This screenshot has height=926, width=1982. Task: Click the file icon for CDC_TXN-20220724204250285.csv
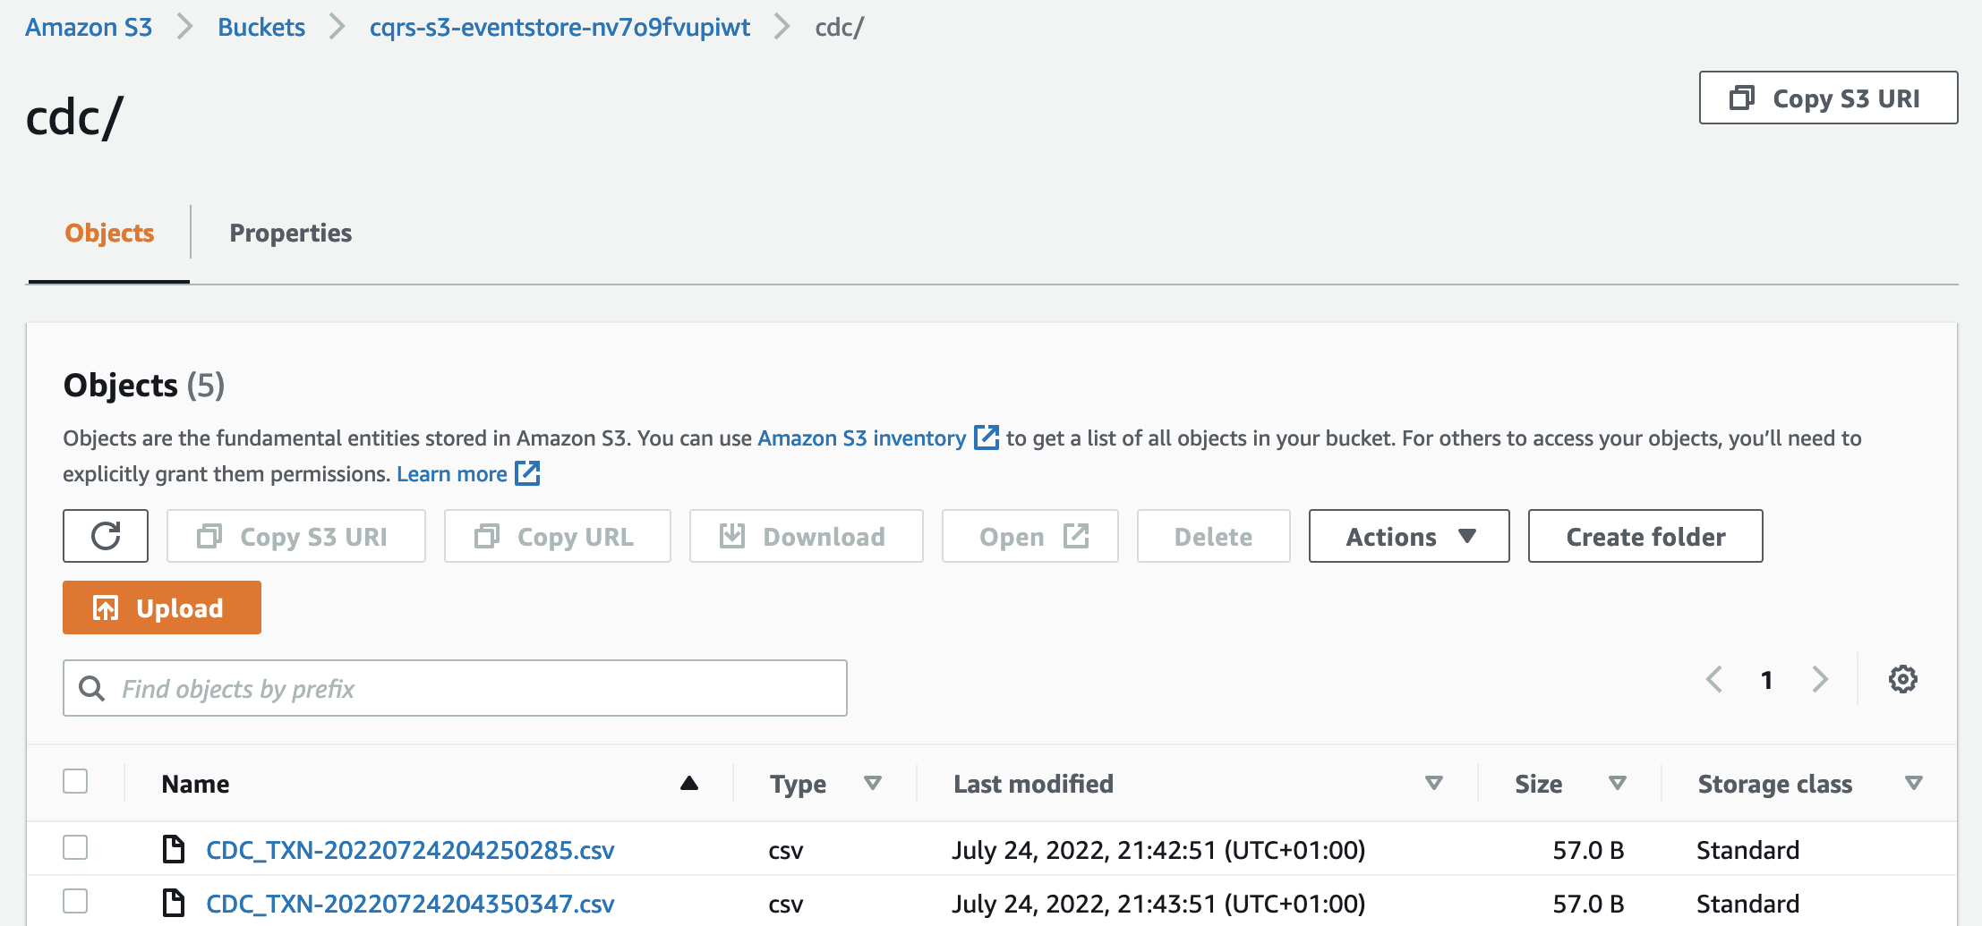coord(173,849)
